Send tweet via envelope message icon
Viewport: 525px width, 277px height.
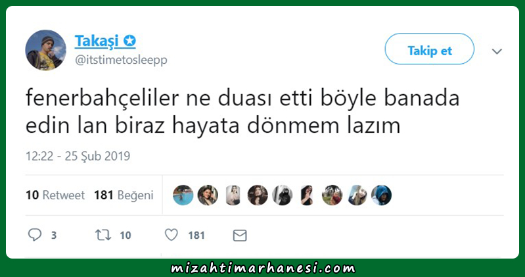(240, 236)
